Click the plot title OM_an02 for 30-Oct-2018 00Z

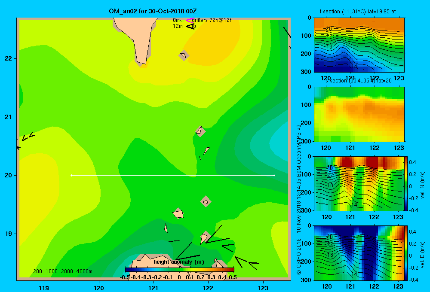coord(153,11)
